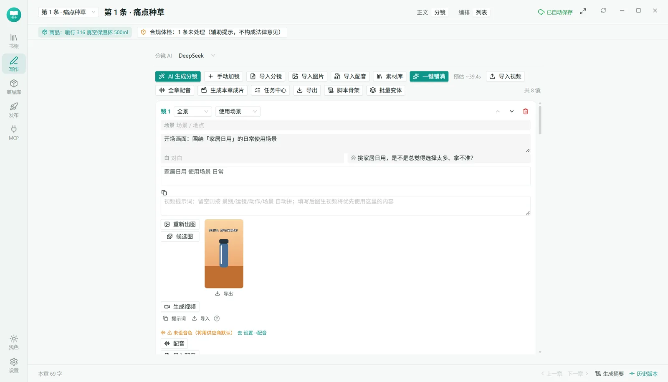The width and height of the screenshot is (668, 382).
Task: Click 导出 under the thumbnail image
Action: click(x=224, y=294)
